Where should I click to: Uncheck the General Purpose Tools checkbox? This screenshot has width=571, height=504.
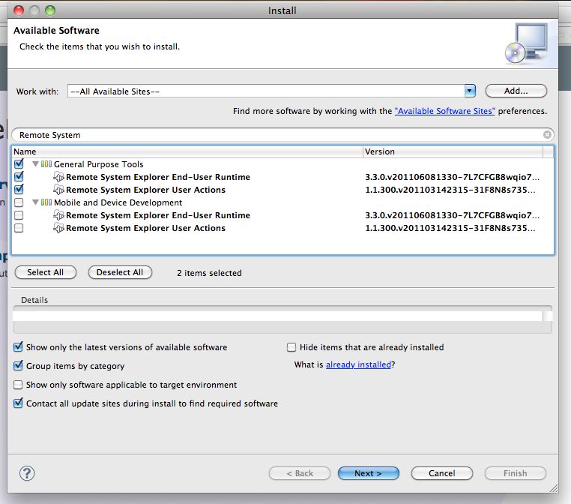(19, 164)
